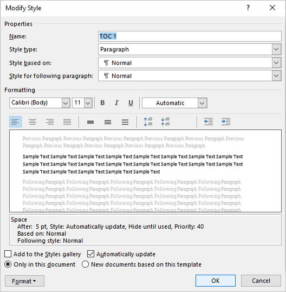286x292 pixels.
Task: Click style description Based on: Normal
Action: 42,234
